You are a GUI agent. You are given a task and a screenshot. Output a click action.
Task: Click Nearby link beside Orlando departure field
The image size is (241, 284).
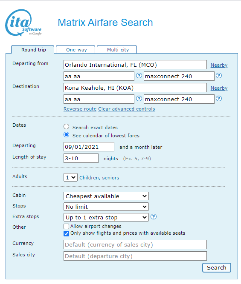(x=219, y=65)
